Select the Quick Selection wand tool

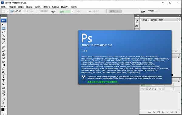(3, 35)
